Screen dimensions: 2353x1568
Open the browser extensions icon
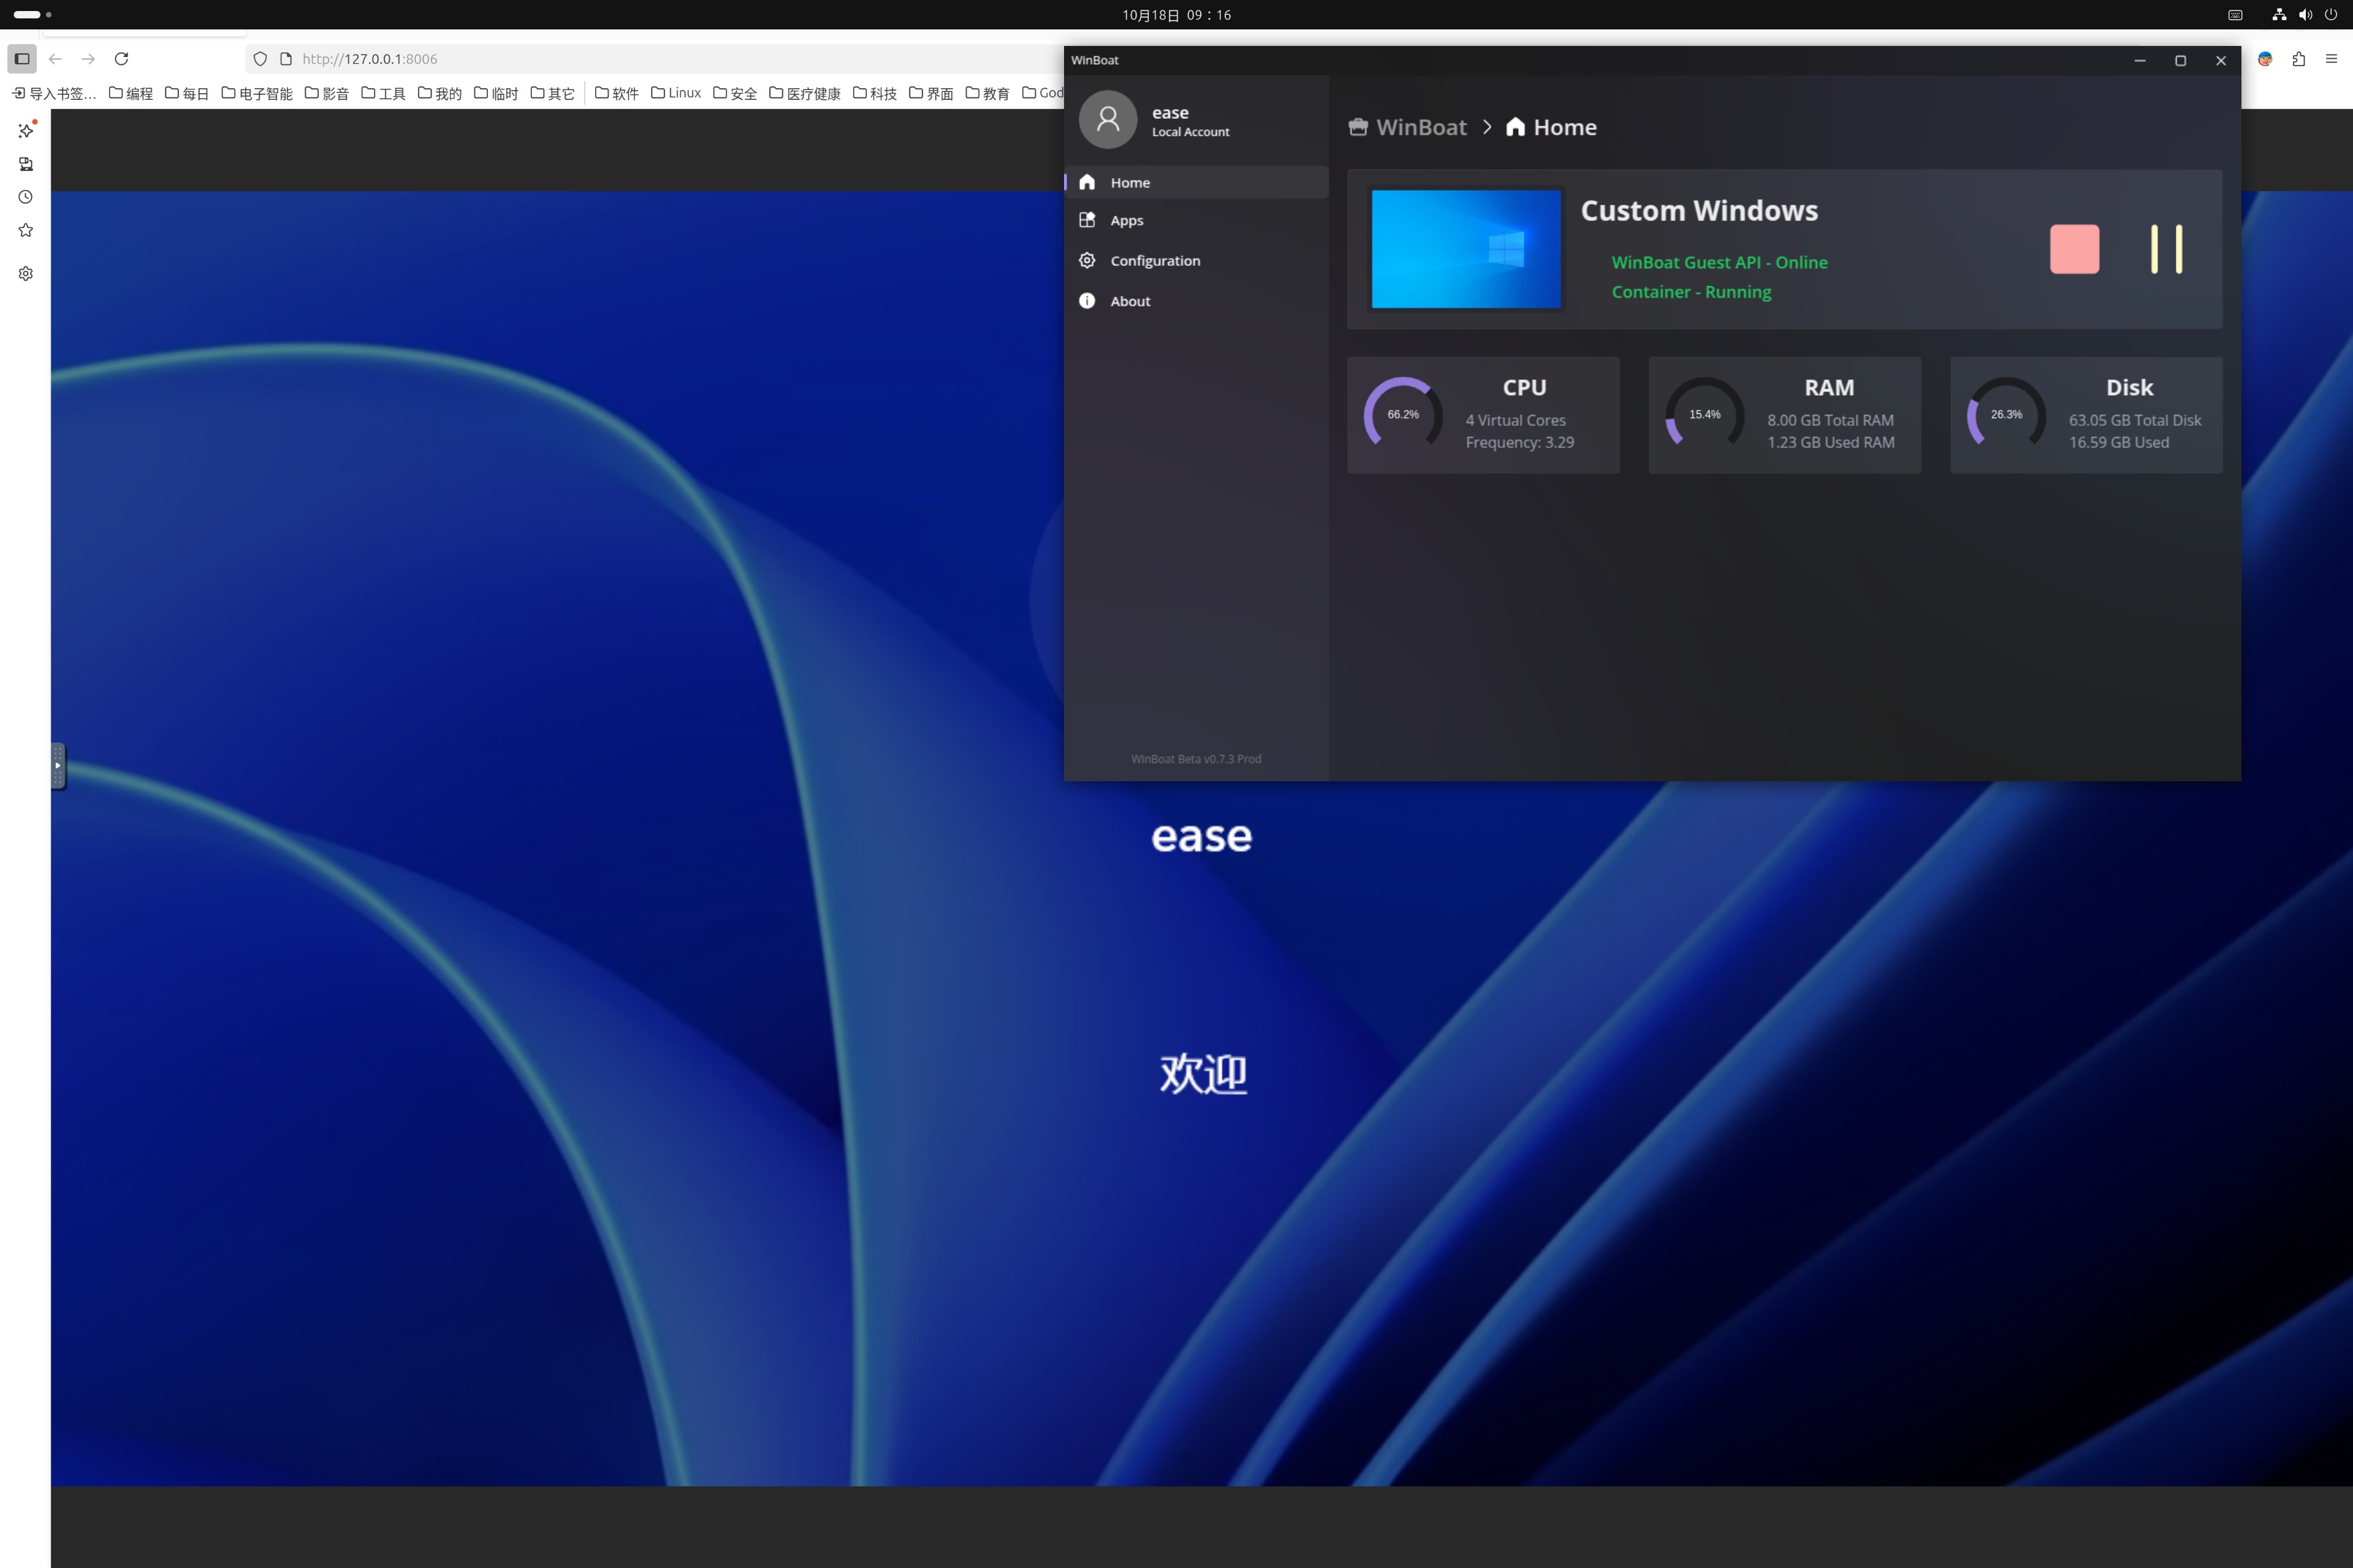tap(2298, 59)
